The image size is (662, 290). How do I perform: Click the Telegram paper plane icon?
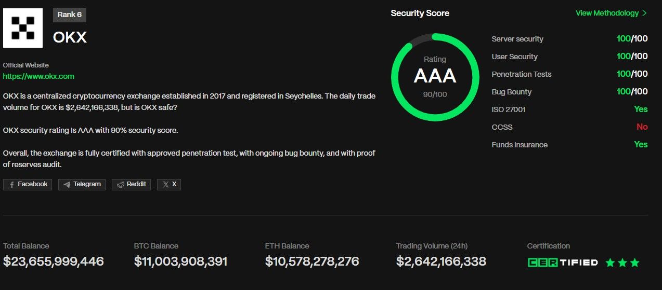click(67, 185)
